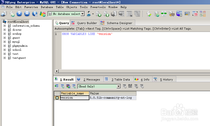Viewport: 210px width, 126px height.
Task: Expand the textguest database node
Action: point(5,58)
